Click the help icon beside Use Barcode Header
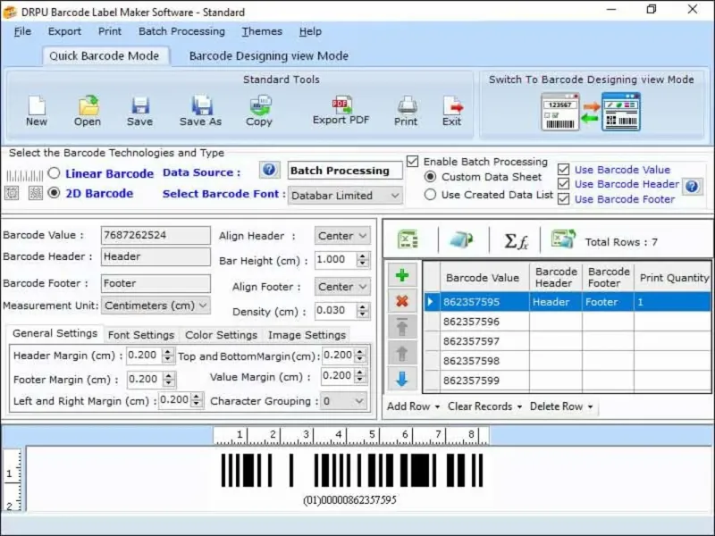This screenshot has height=536, width=715. point(692,186)
